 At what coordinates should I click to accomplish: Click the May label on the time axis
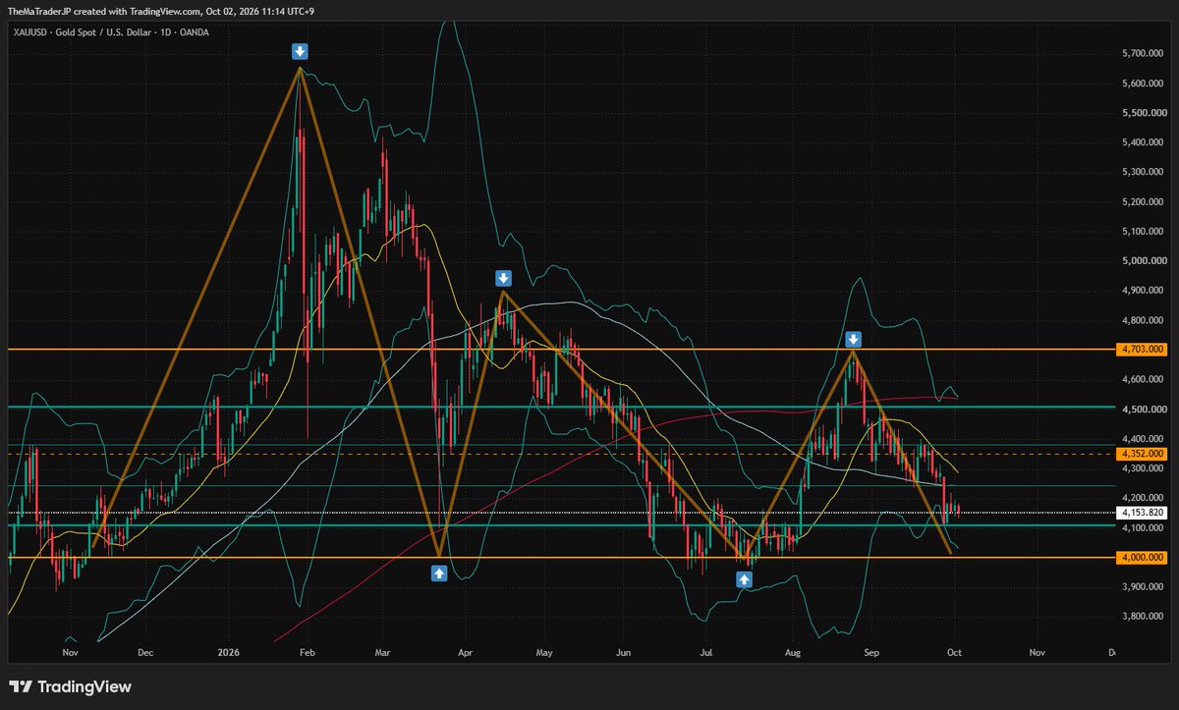click(x=545, y=651)
